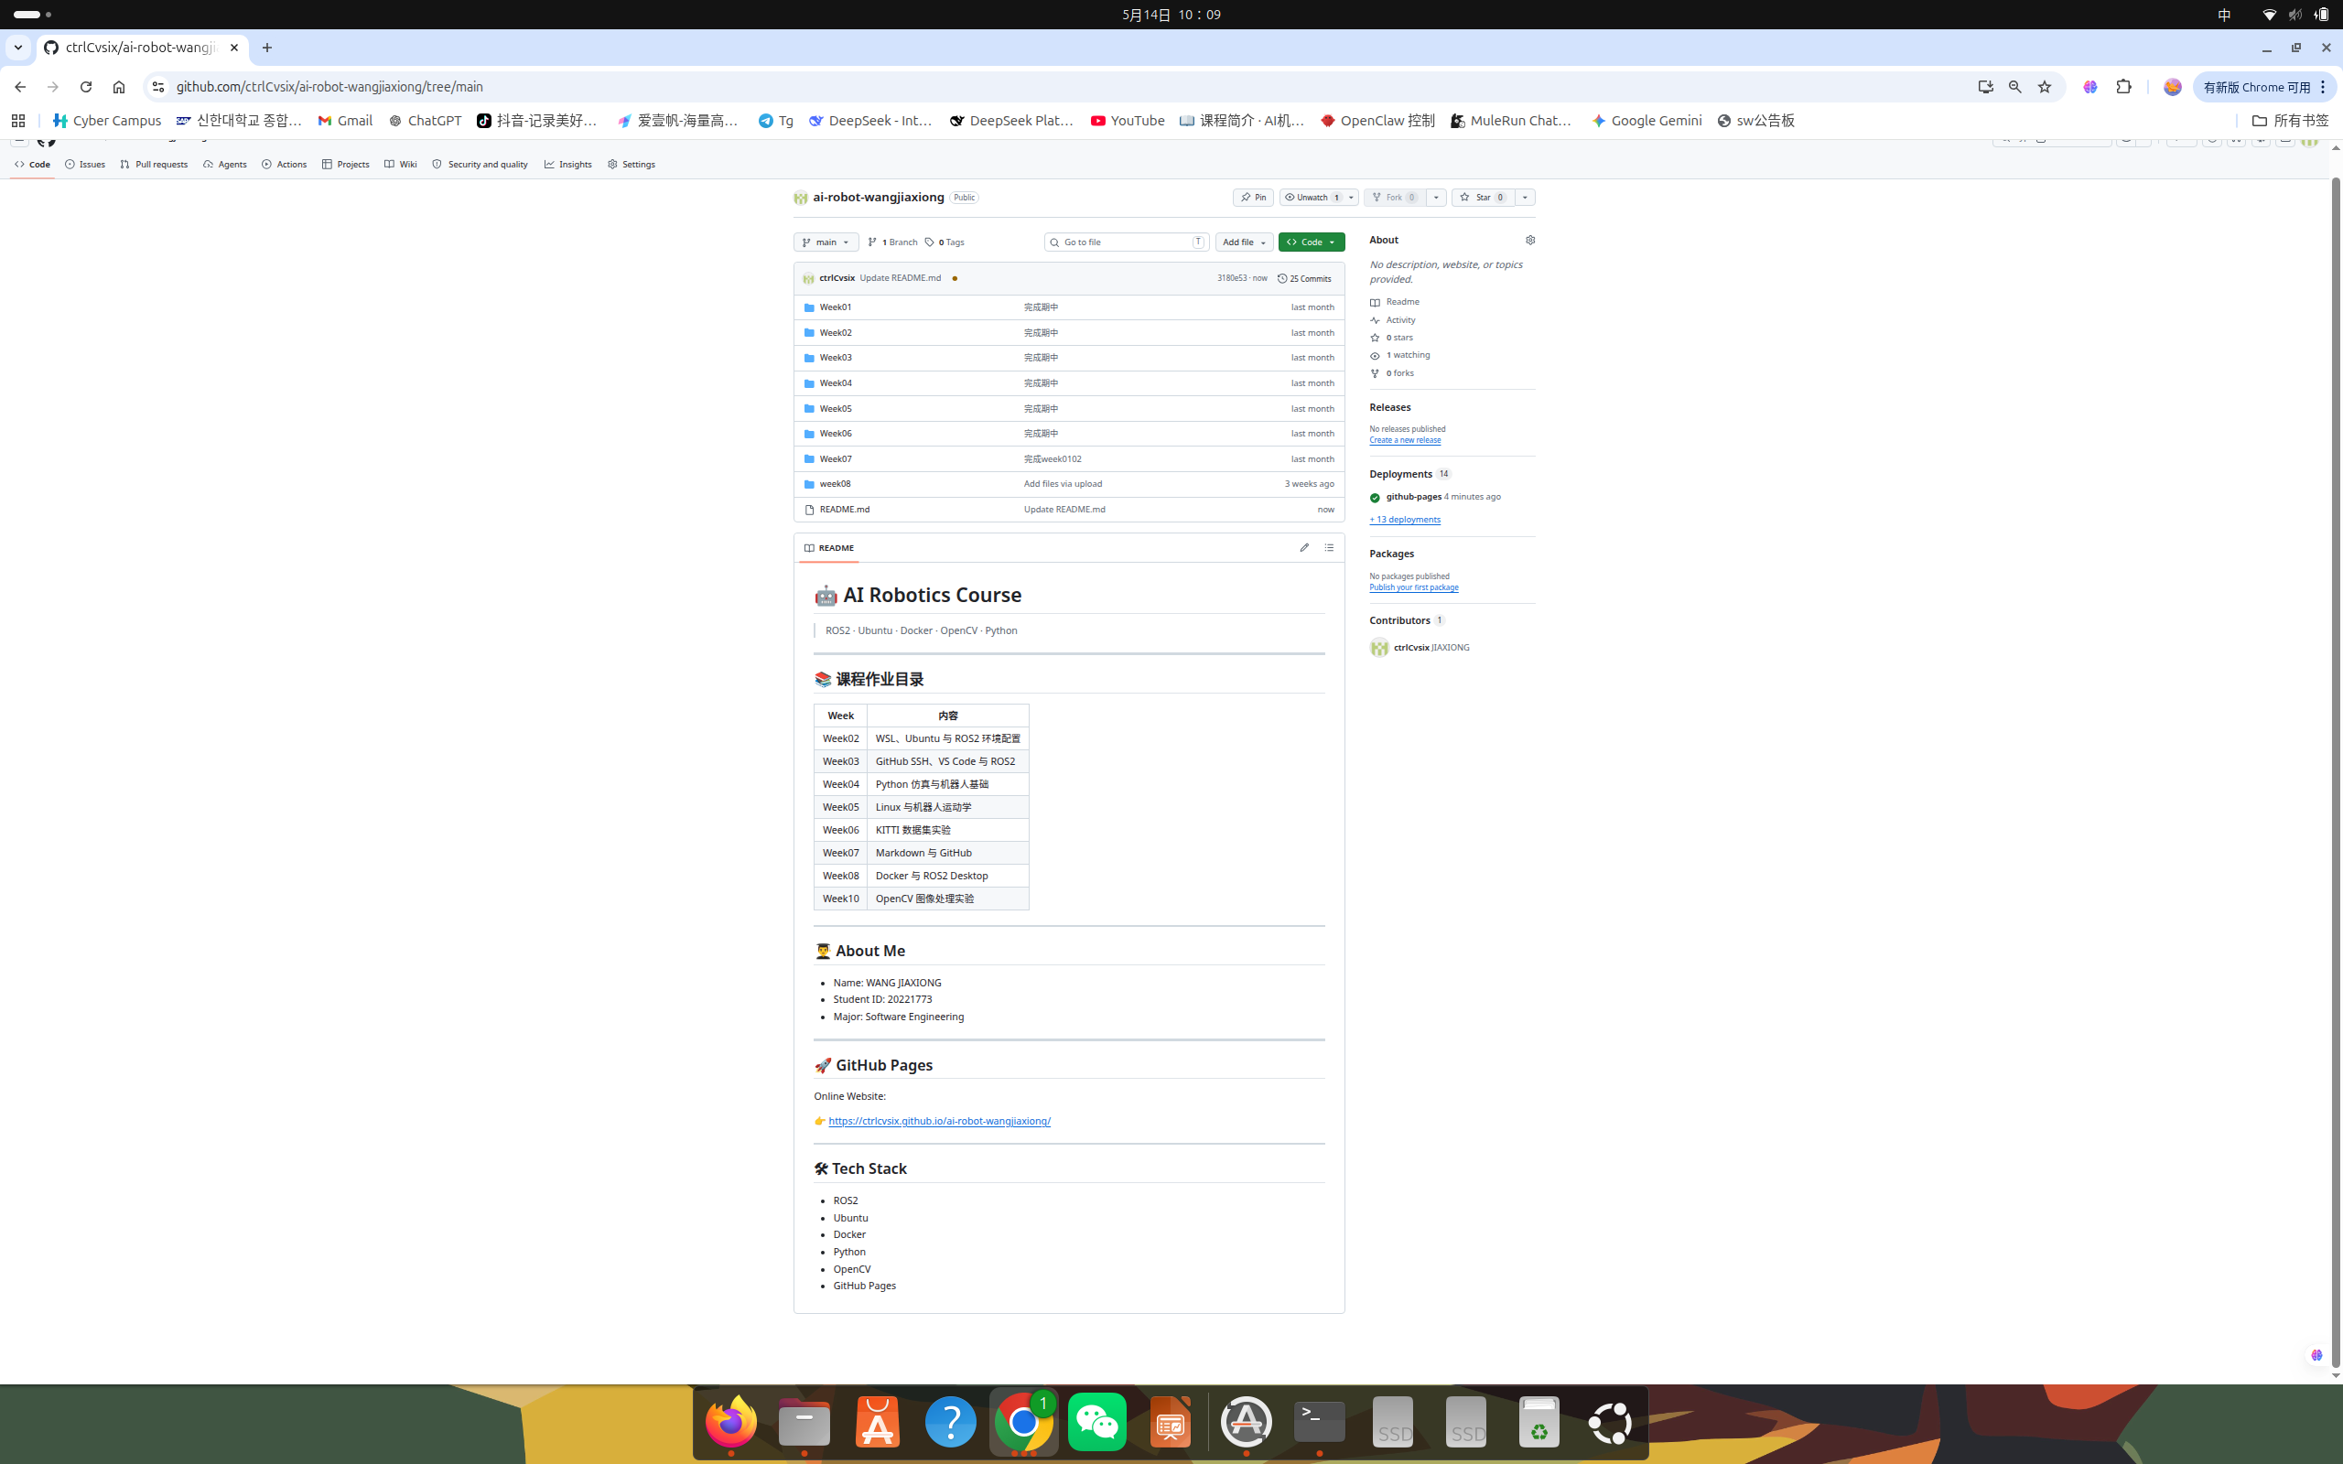
Task: Open the bookmarks apps grid icon
Action: click(18, 121)
